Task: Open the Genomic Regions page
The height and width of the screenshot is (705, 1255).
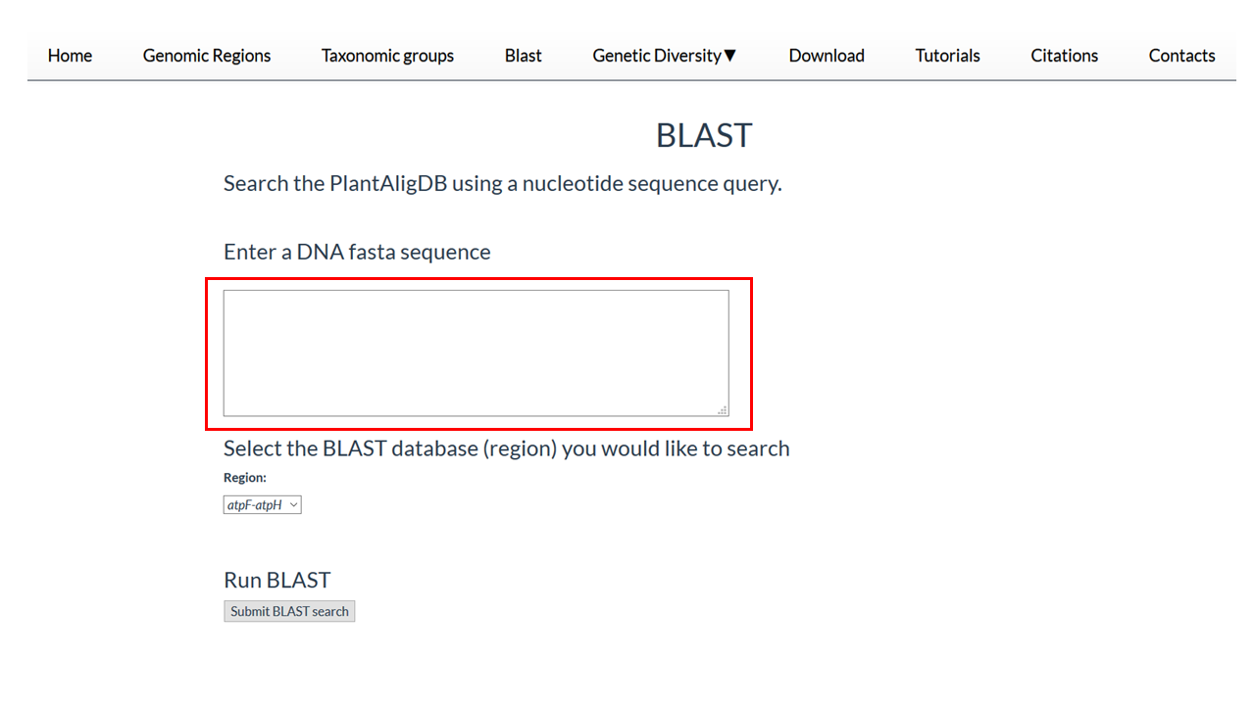Action: [x=207, y=56]
